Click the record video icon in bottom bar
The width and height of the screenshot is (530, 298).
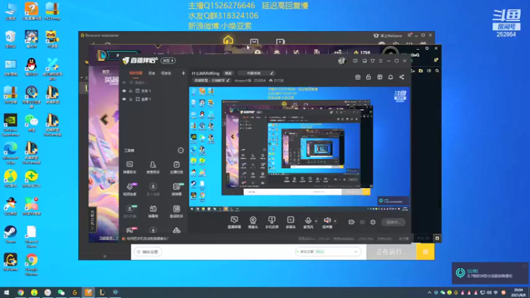tap(352, 222)
